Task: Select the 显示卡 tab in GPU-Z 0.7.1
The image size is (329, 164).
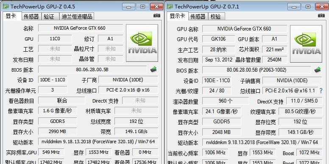Action: point(177,16)
